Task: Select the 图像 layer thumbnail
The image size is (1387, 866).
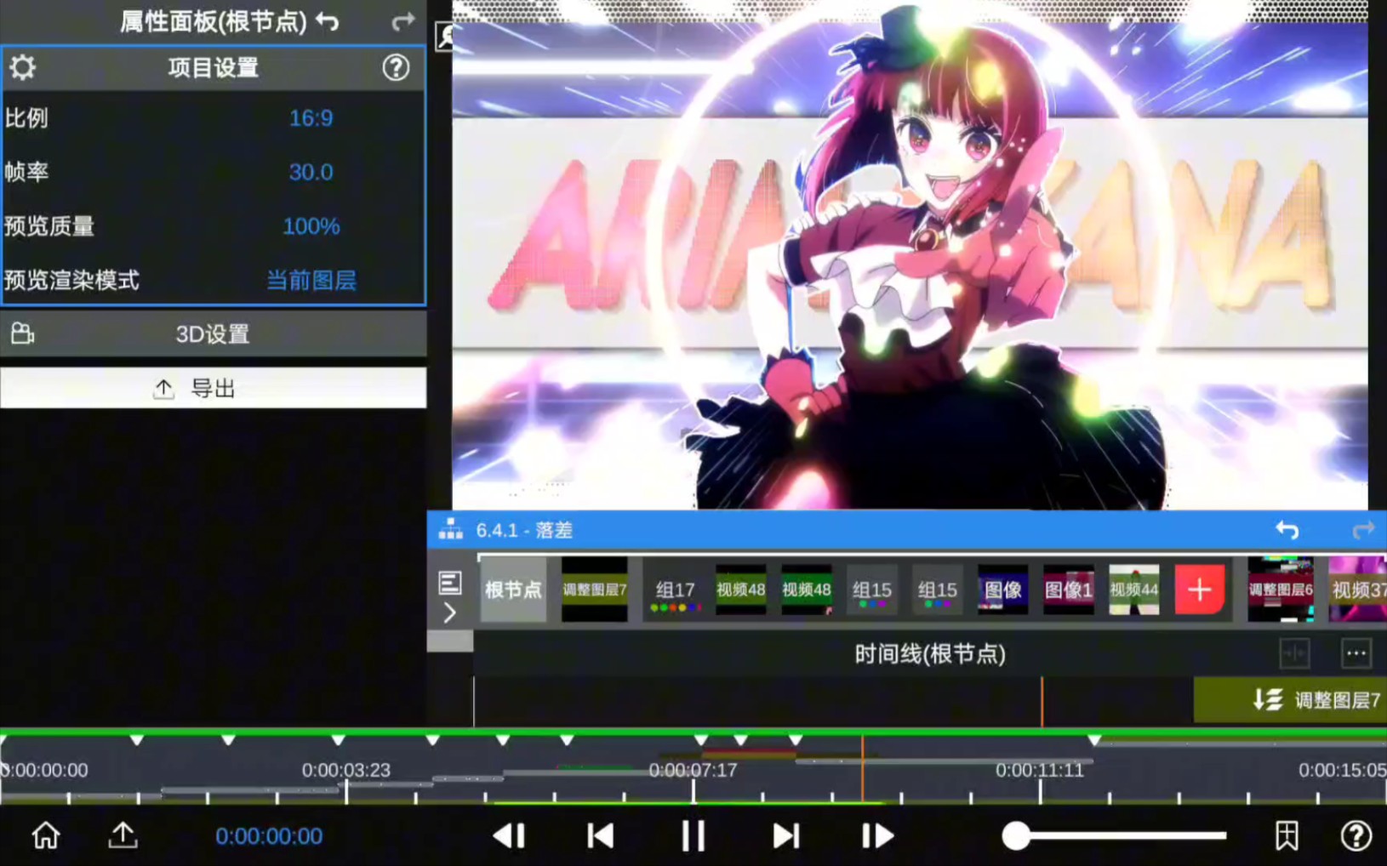Action: [x=1002, y=590]
